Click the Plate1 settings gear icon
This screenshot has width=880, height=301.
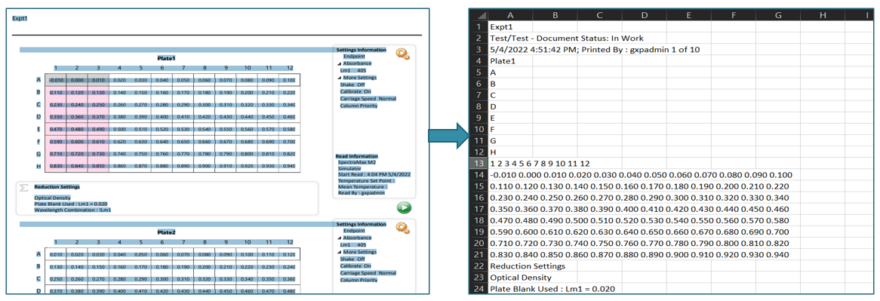(402, 54)
